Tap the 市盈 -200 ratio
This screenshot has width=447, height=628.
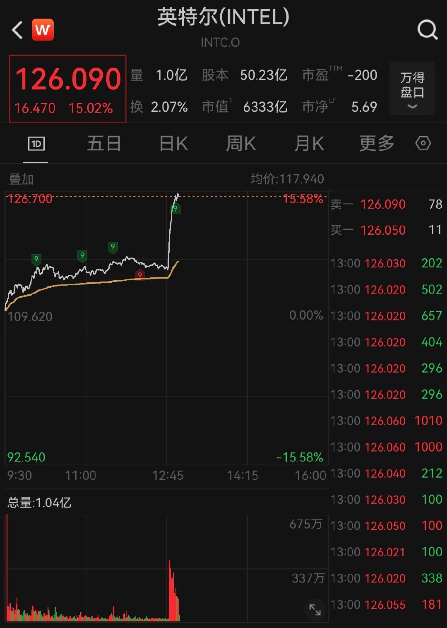[x=340, y=75]
